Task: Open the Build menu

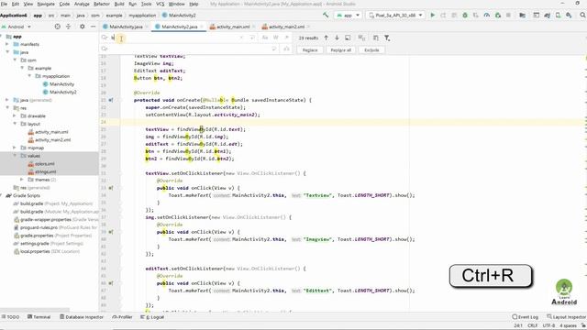Action: pyautogui.click(x=119, y=4)
